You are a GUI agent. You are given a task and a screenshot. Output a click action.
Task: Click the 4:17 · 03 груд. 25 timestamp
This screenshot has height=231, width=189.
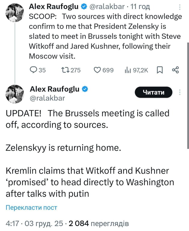35,223
